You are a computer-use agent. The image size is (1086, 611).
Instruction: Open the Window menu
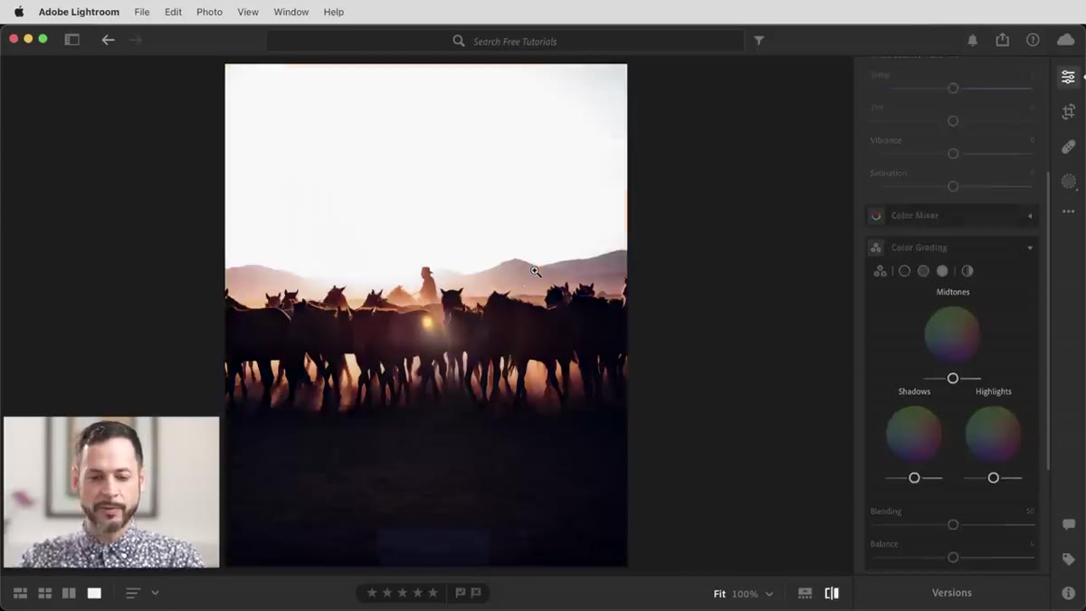(291, 12)
